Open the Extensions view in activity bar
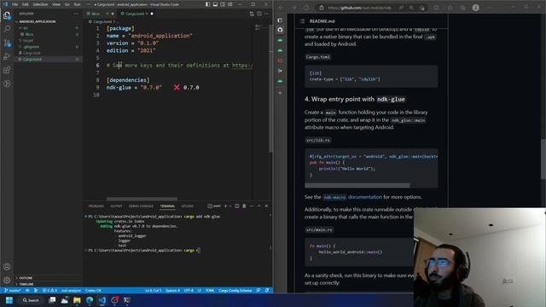546x307 pixels. pyautogui.click(x=7, y=70)
